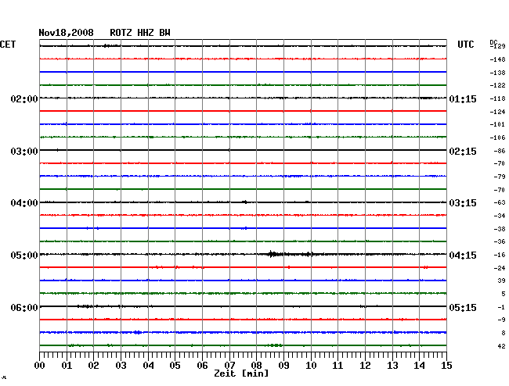
Task: Click the '06:00' CET time label
Action: 24,307
